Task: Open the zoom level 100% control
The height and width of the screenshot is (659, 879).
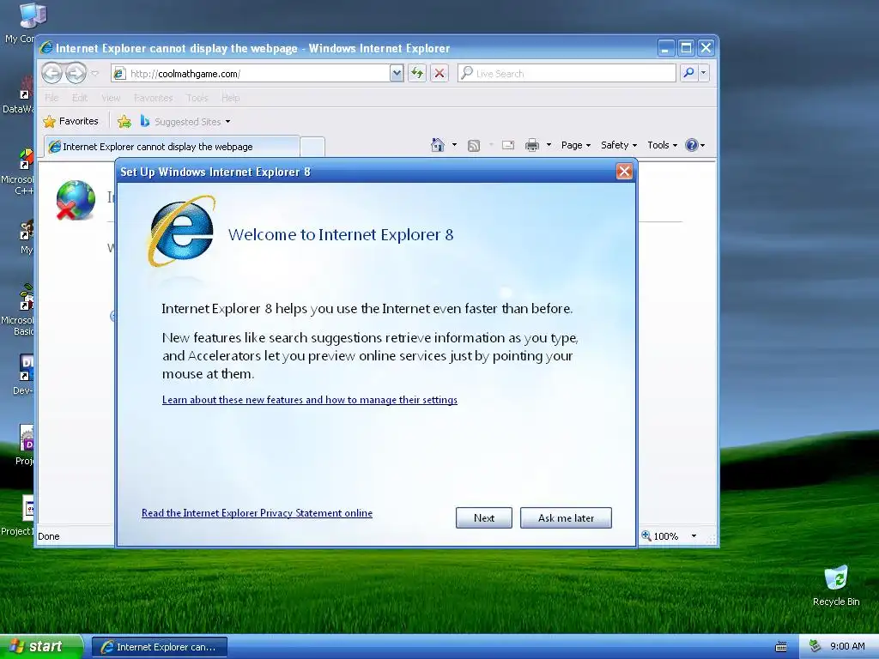Action: (x=660, y=536)
